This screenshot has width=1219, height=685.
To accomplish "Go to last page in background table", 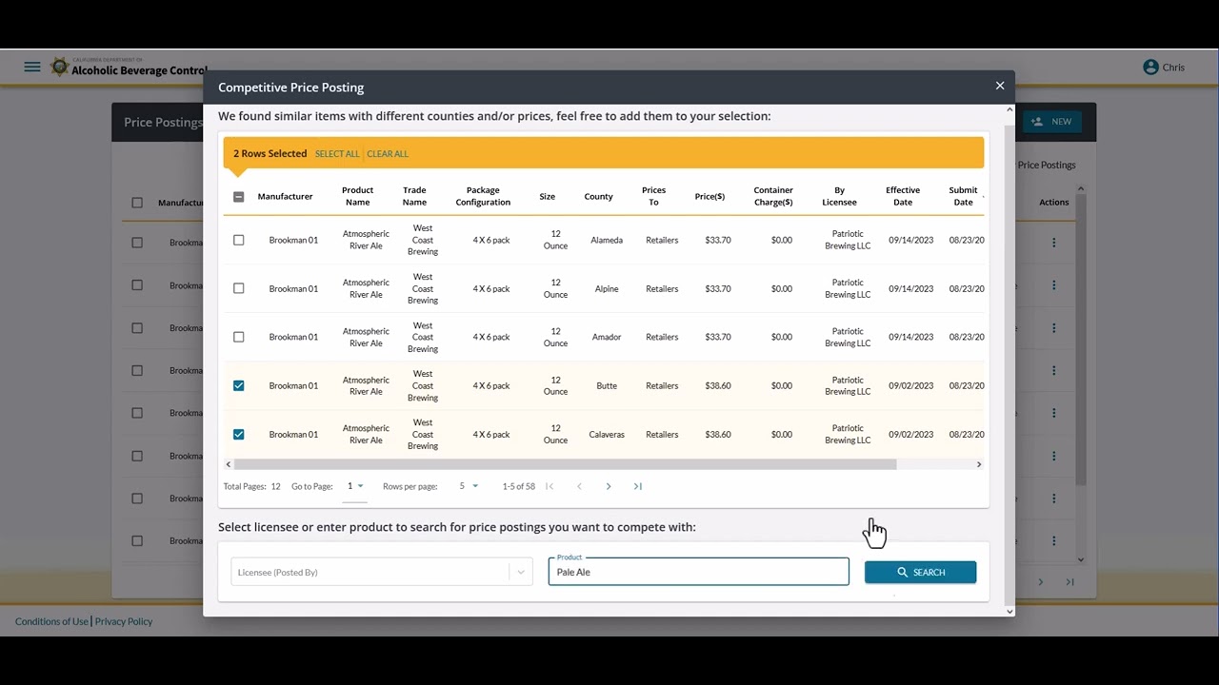I will [x=1070, y=582].
